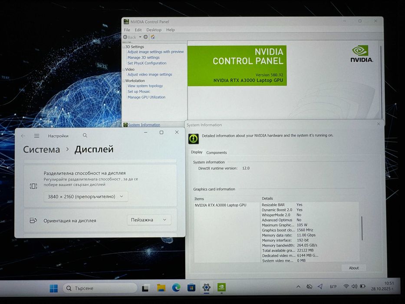Open the Back history dropdown arrow in NVIDIA toolbar
Viewport: 405px width, 304px height.
click(140, 37)
